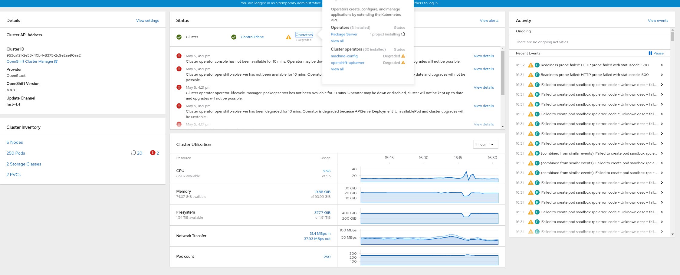Click the Operators warning triangle icon

click(x=288, y=37)
